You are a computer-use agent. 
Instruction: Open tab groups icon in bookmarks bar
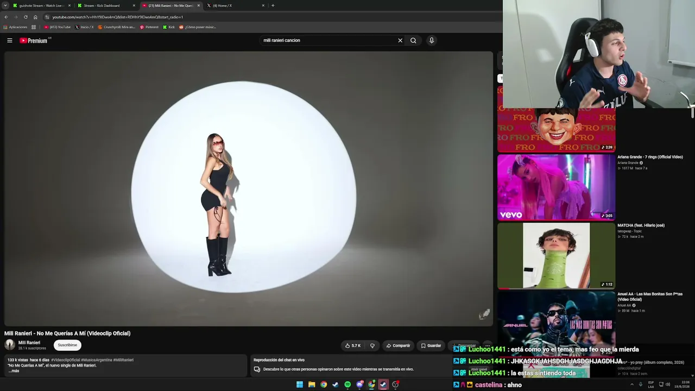[34, 27]
